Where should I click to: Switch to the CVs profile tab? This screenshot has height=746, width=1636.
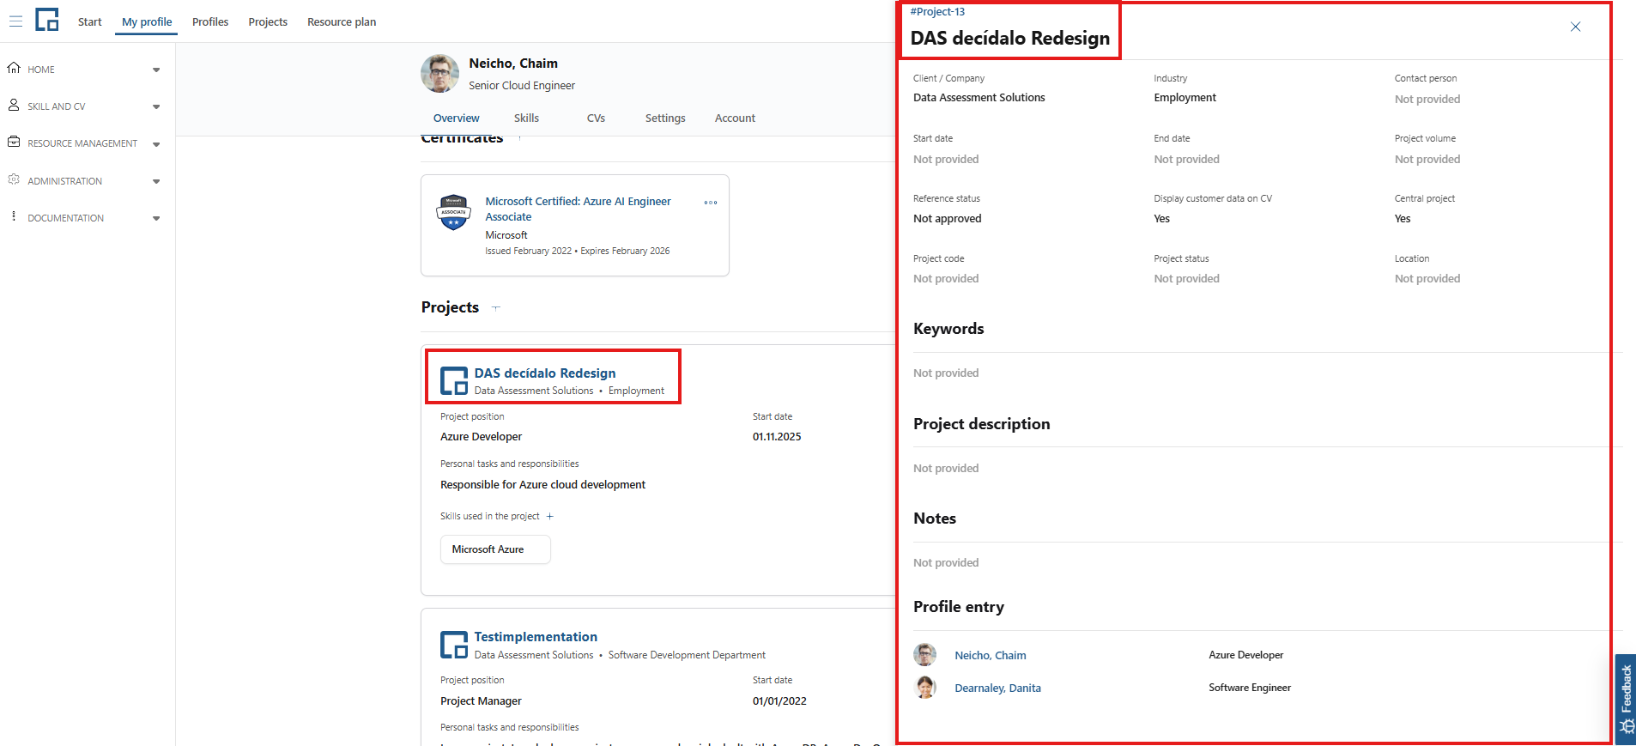(597, 118)
